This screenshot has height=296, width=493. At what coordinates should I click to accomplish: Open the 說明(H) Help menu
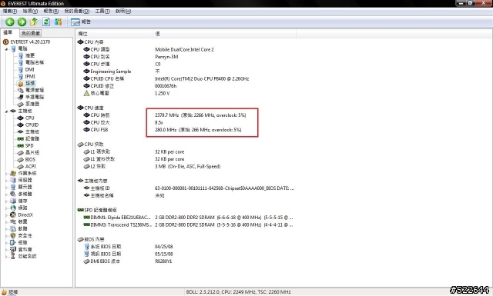123,11
